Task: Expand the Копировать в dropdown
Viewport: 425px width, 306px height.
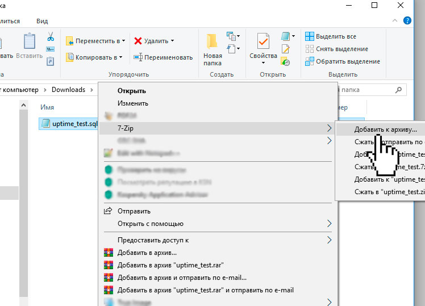Action: click(x=121, y=57)
